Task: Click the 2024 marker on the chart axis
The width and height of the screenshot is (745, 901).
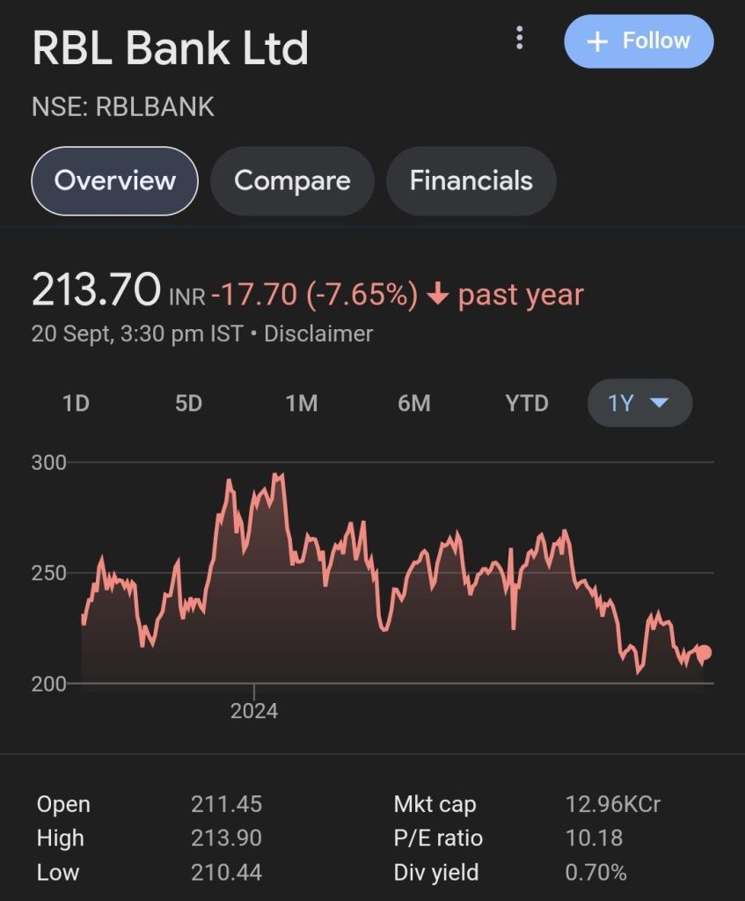Action: tap(254, 710)
